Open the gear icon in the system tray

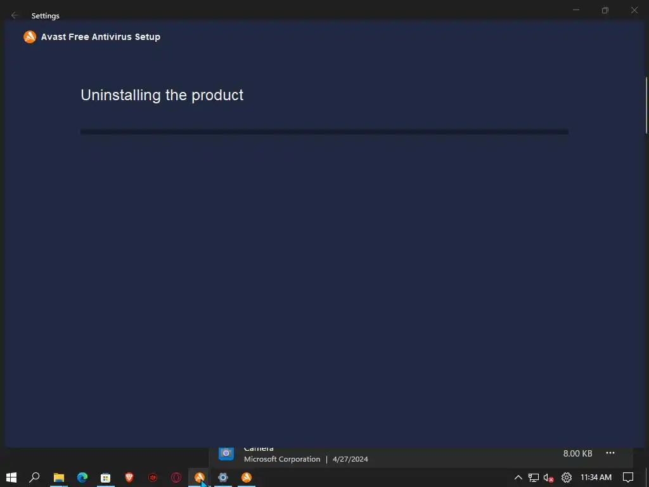coord(566,477)
